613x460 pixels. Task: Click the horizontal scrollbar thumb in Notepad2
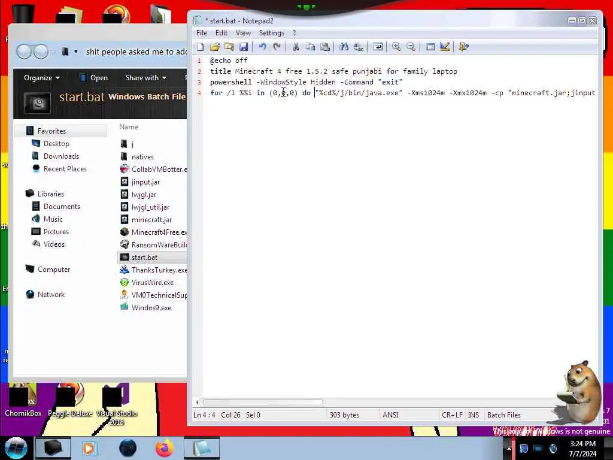point(263,402)
